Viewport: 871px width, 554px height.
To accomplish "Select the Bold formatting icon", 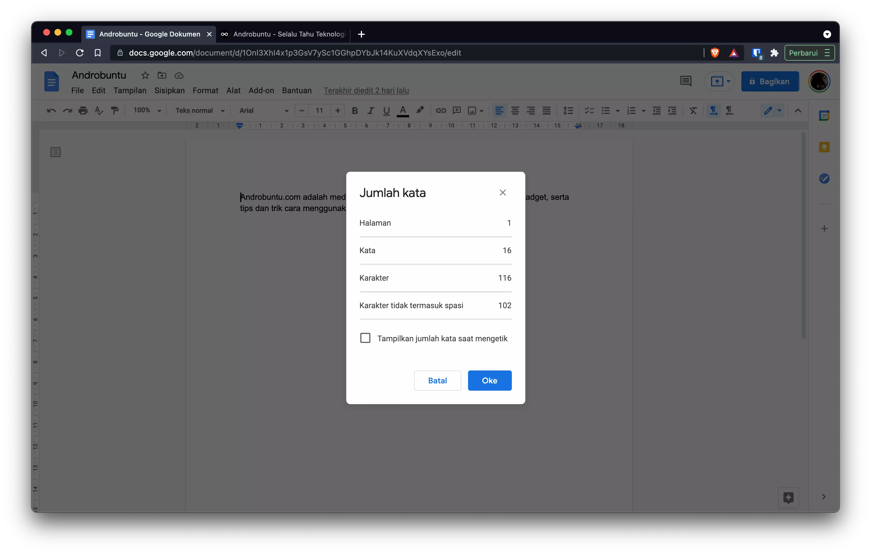I will pyautogui.click(x=355, y=111).
